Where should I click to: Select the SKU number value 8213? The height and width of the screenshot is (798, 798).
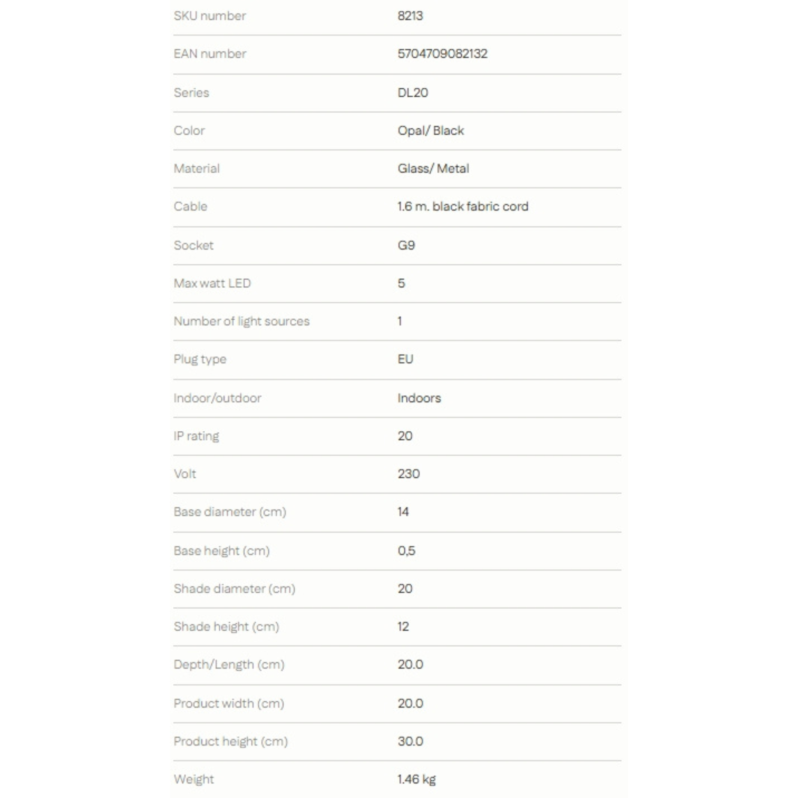pos(410,16)
